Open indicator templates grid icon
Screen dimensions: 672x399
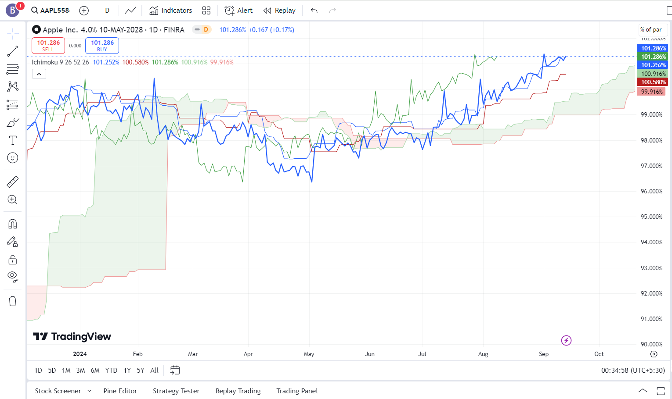point(206,11)
